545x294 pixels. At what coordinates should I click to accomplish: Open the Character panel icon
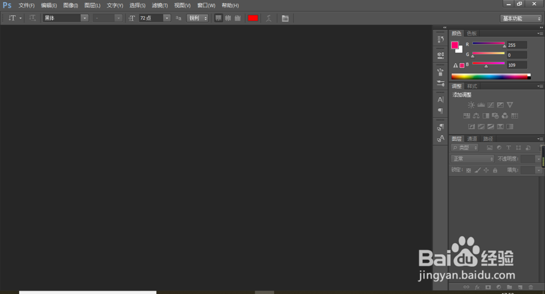click(x=440, y=99)
